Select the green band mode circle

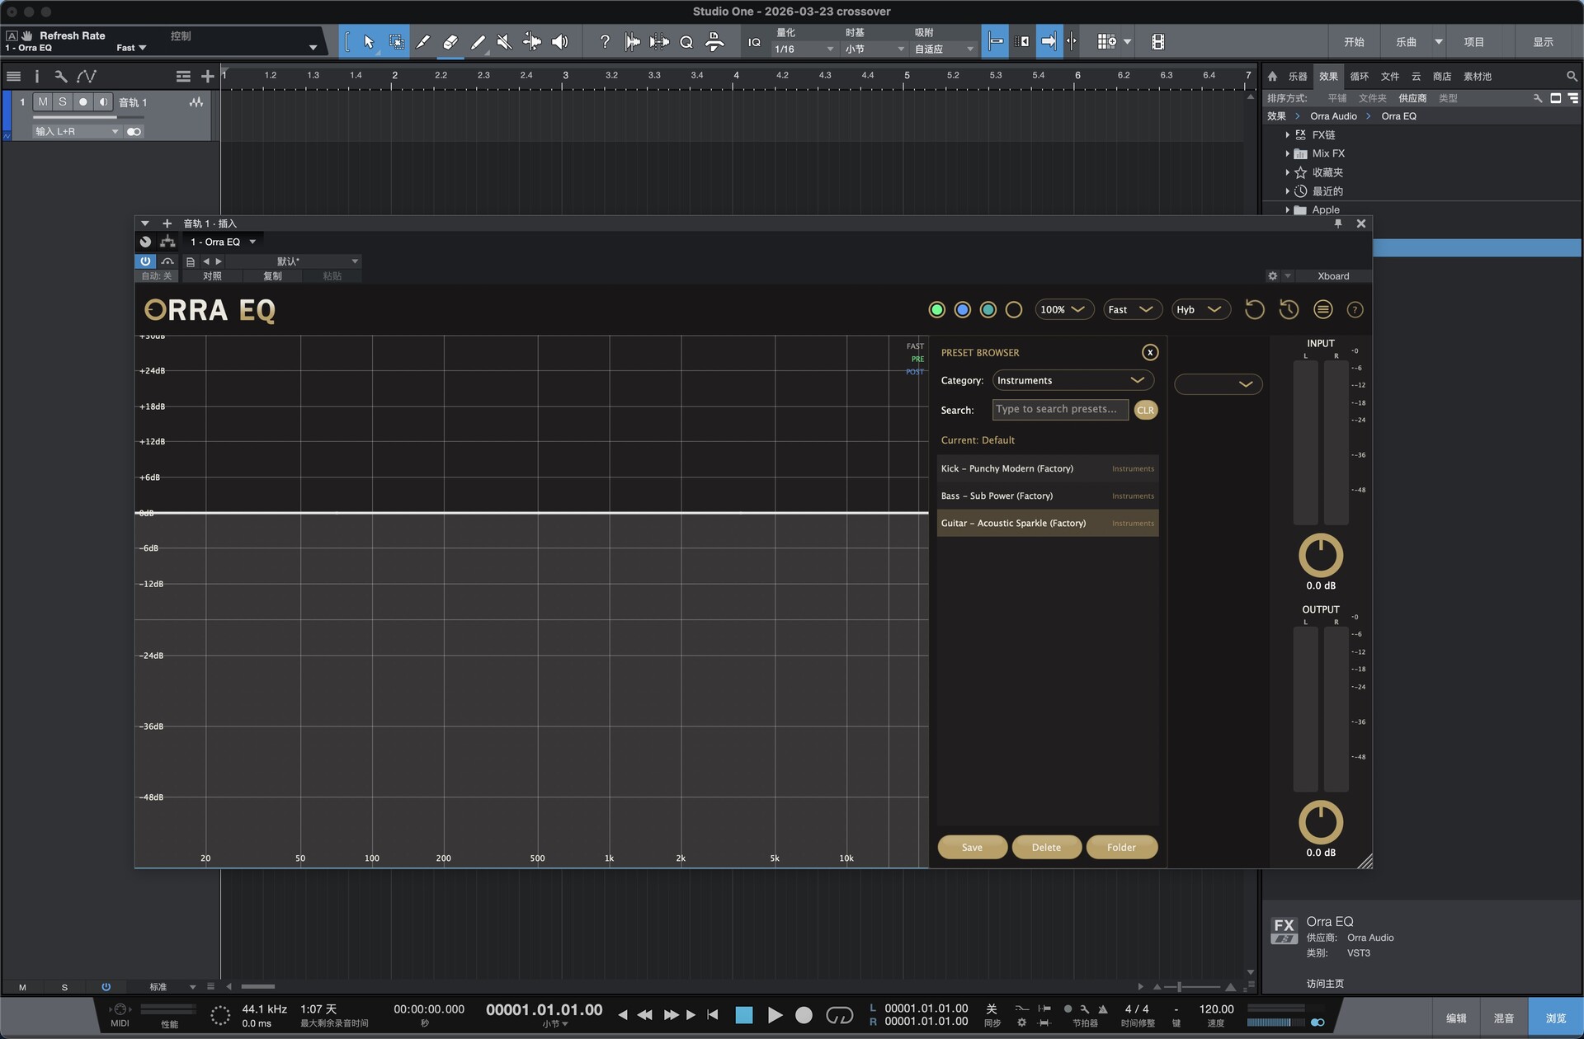[x=936, y=309]
